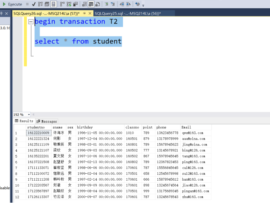Image resolution: width=270 pixels, height=203 pixels.
Task: Click the sex column header
Action: click(x=71, y=127)
